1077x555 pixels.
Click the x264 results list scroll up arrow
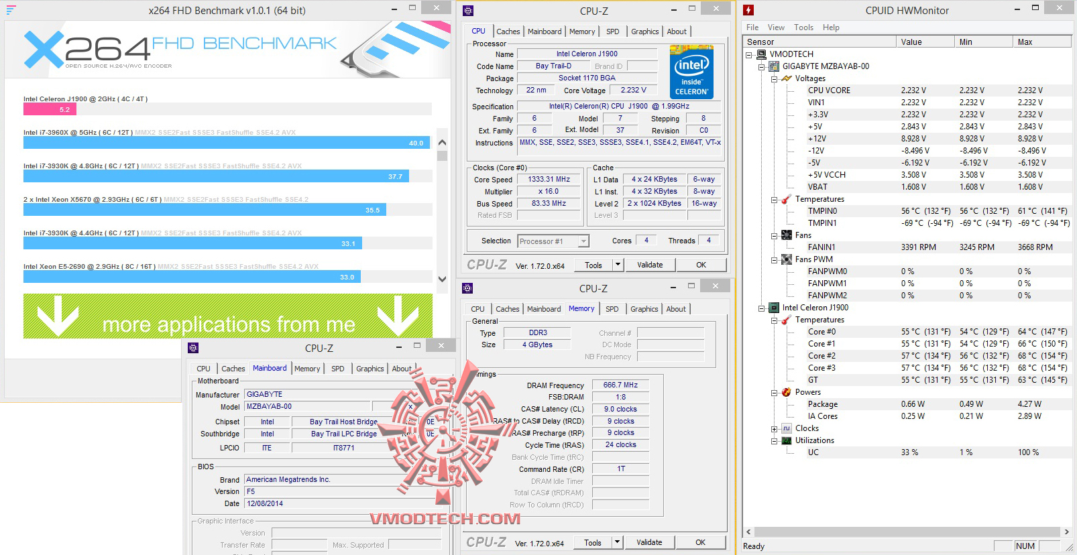442,142
